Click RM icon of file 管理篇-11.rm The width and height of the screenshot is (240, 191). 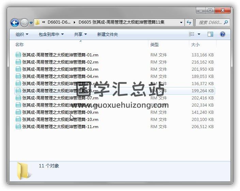18,127
